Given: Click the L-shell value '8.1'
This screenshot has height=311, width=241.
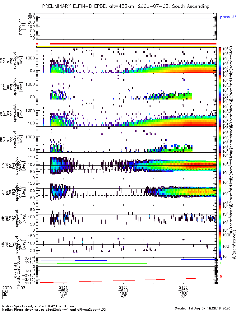Looking at the screenshot, I should (x=63, y=296).
